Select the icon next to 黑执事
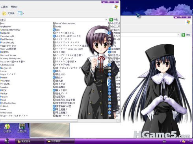This screenshot has height=144, width=193. coord(54,80)
